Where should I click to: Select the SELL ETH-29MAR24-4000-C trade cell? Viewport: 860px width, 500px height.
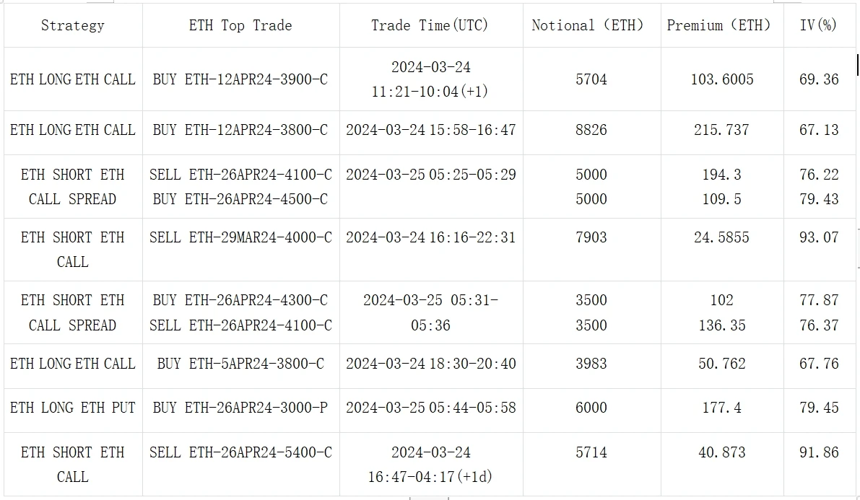[x=240, y=237]
